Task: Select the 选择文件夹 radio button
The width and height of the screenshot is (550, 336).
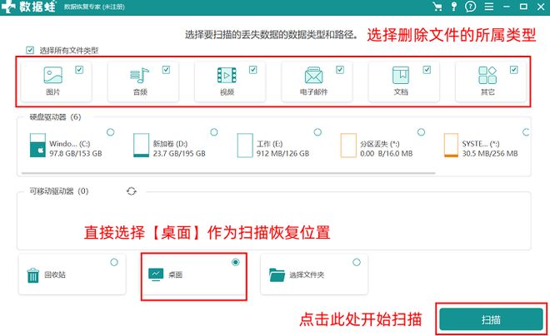Action: tap(357, 262)
